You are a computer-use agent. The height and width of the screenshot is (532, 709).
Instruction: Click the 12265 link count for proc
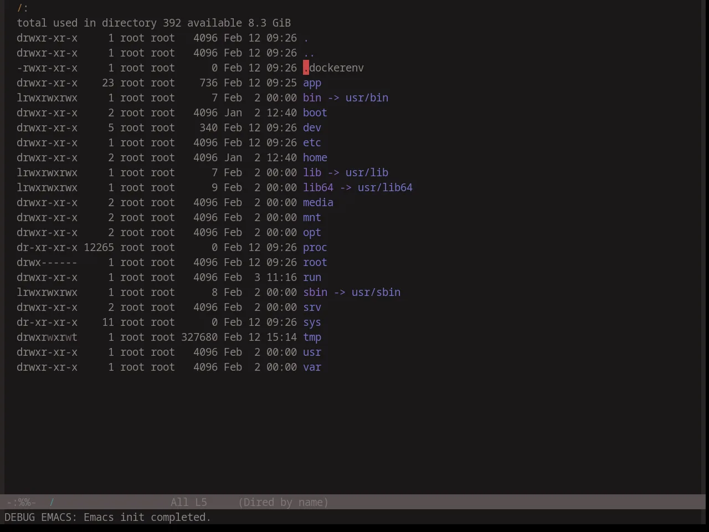[99, 247]
